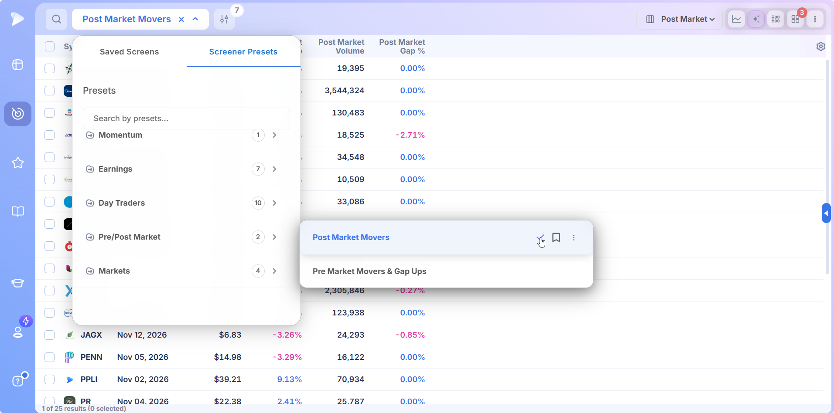Viewport: 834px width, 413px height.
Task: Open the AI sparkle assistant icon
Action: click(756, 19)
